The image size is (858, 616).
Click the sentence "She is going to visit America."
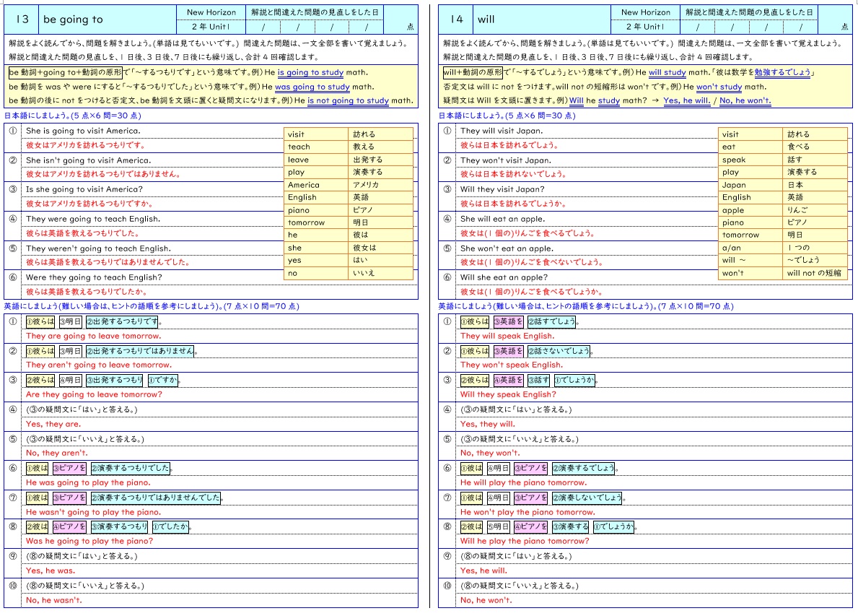coord(83,131)
